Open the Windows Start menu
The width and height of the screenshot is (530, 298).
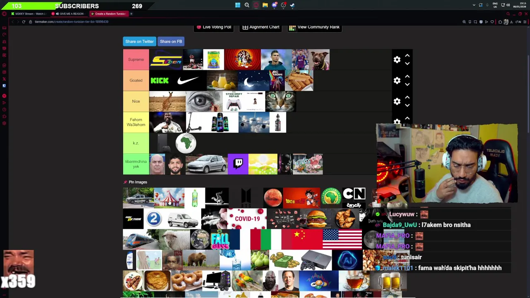point(238,5)
